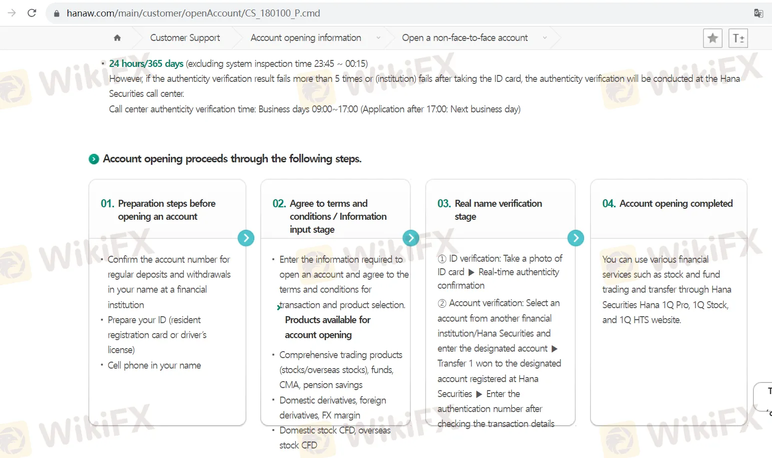772x458 pixels.
Task: Reload the current page
Action: 32,13
